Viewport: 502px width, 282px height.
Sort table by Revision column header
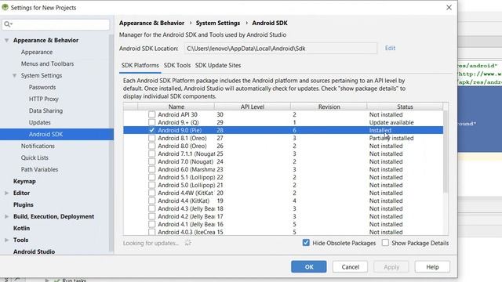[329, 107]
